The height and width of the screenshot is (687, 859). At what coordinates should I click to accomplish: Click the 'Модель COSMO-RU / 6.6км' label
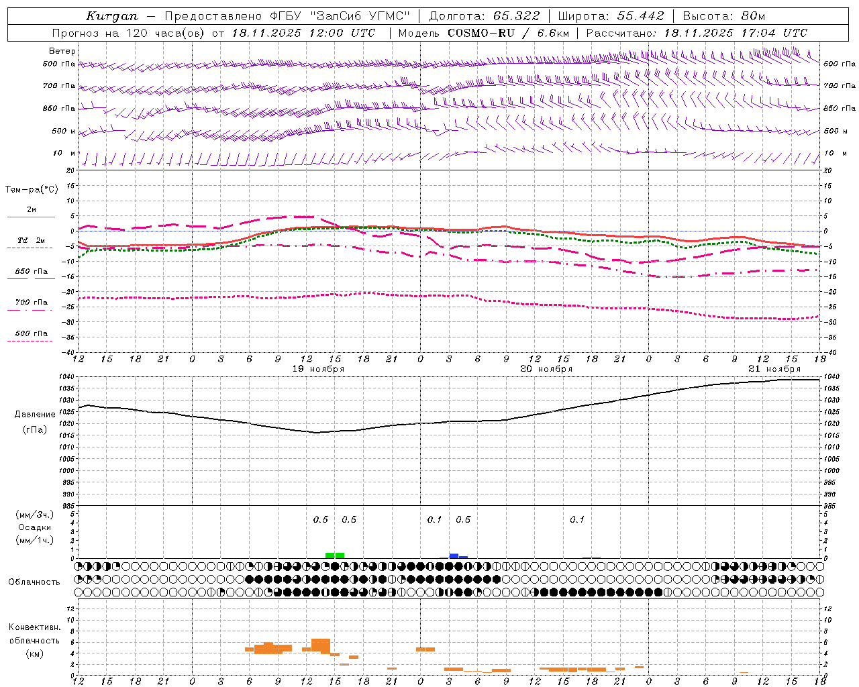click(x=484, y=33)
